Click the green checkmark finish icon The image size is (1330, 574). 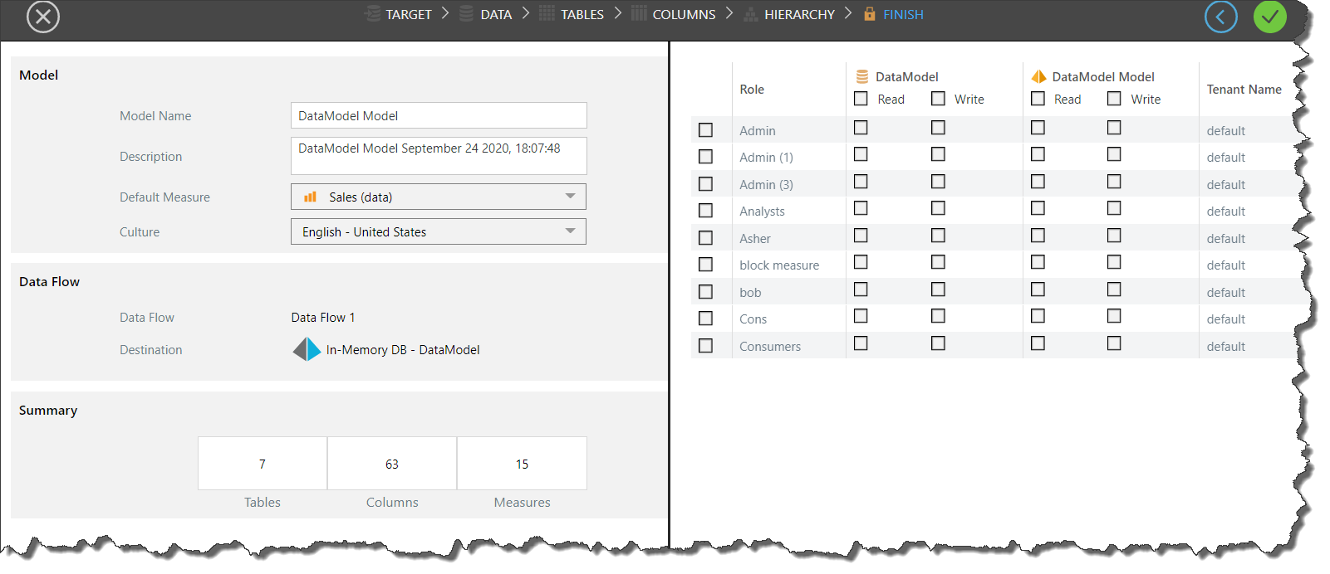tap(1269, 17)
